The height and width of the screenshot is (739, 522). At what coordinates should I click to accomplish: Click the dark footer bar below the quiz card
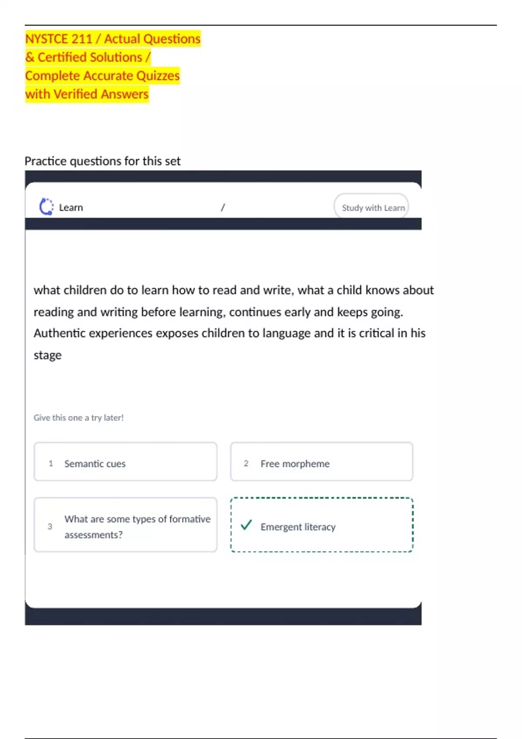[x=223, y=617]
